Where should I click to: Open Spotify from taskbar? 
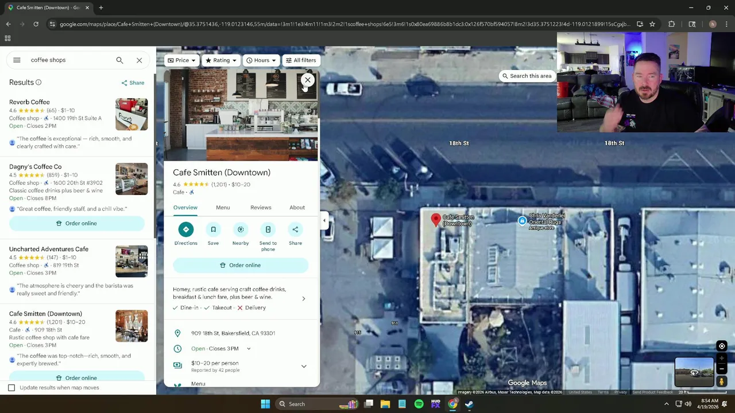pos(419,404)
